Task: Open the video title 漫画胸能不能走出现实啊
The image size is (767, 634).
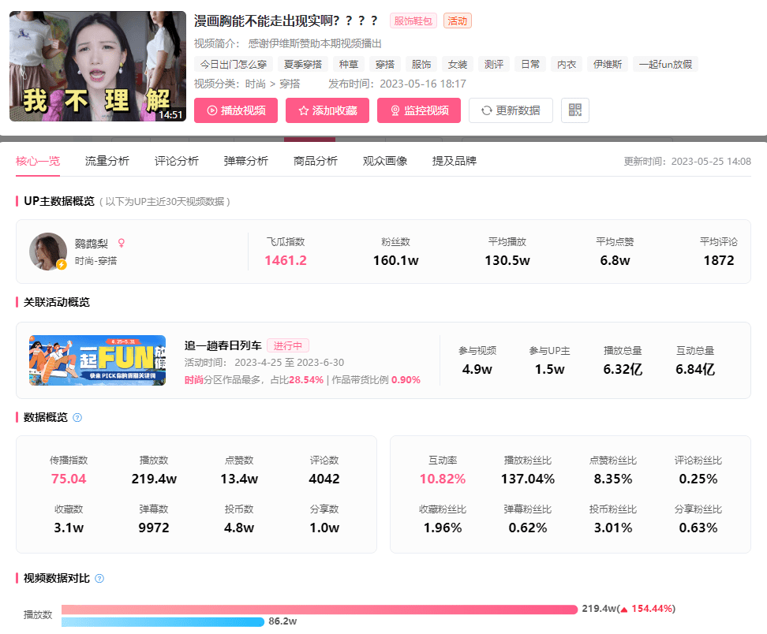Action: click(x=286, y=21)
